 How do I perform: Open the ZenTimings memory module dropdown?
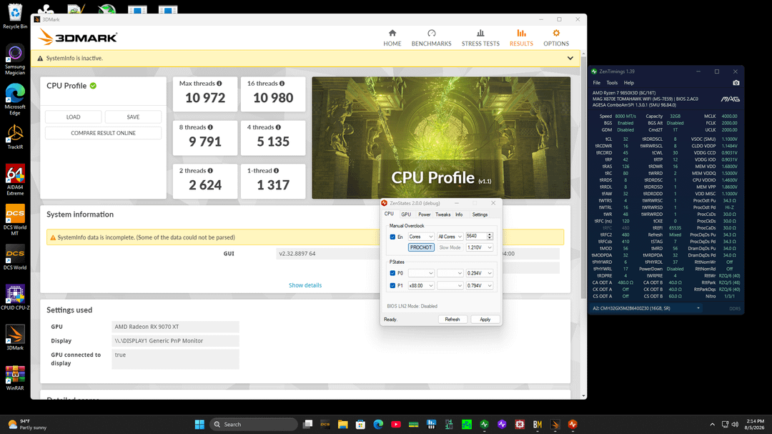(645, 308)
